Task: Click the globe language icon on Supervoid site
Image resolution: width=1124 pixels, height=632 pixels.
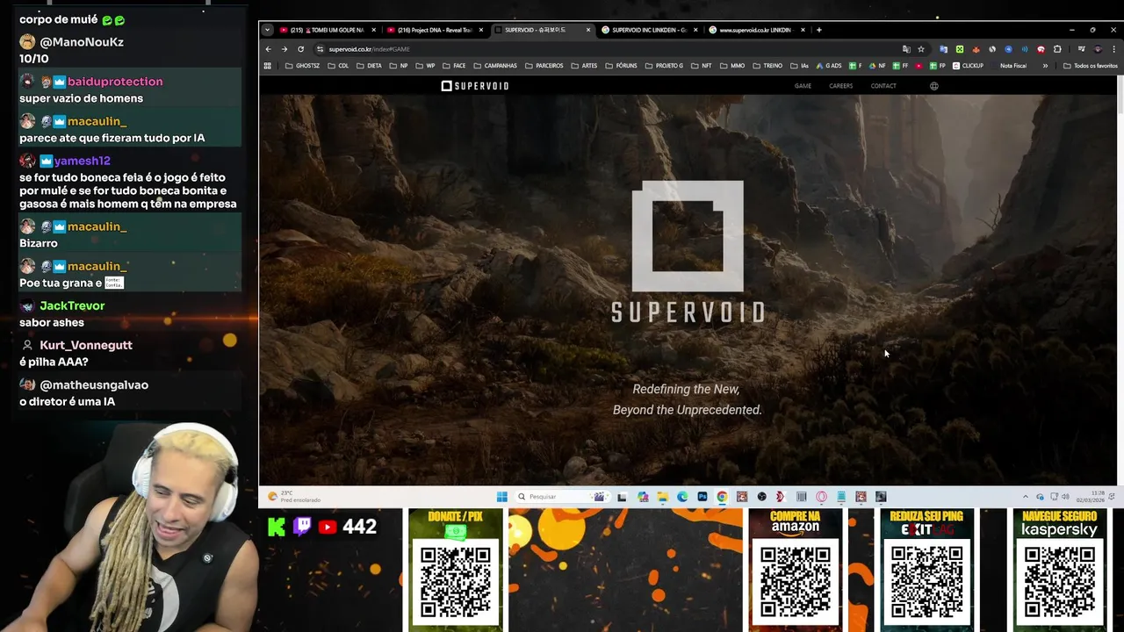Action: 933,86
